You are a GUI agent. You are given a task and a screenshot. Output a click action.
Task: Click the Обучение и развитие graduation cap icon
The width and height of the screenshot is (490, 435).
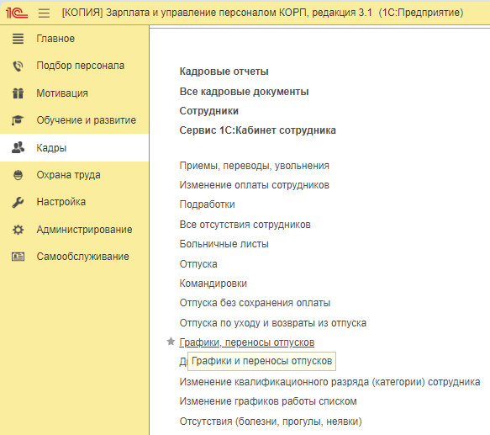click(18, 120)
